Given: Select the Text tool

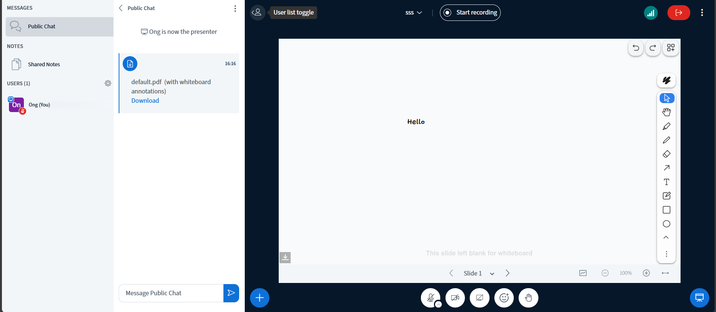Looking at the screenshot, I should pos(666,182).
